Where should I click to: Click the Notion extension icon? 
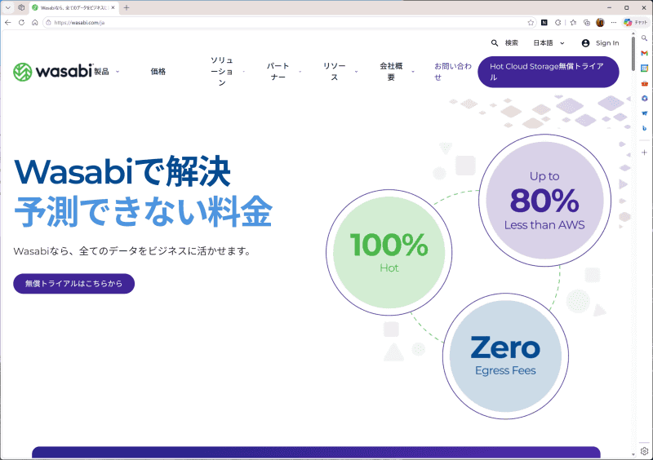pyautogui.click(x=544, y=23)
